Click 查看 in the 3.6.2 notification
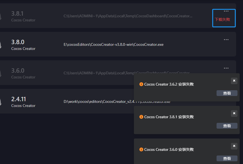243x164 pixels. coord(227,93)
